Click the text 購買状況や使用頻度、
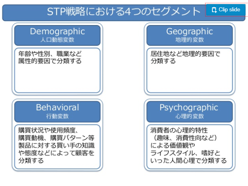 (x=49, y=130)
